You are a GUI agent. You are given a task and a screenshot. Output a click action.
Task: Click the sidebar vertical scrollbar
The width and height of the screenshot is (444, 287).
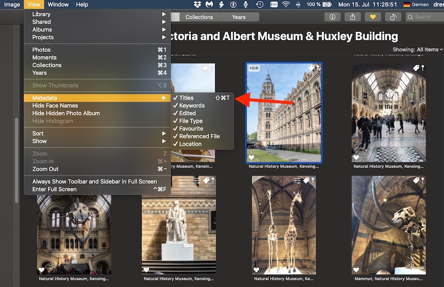(x=17, y=160)
